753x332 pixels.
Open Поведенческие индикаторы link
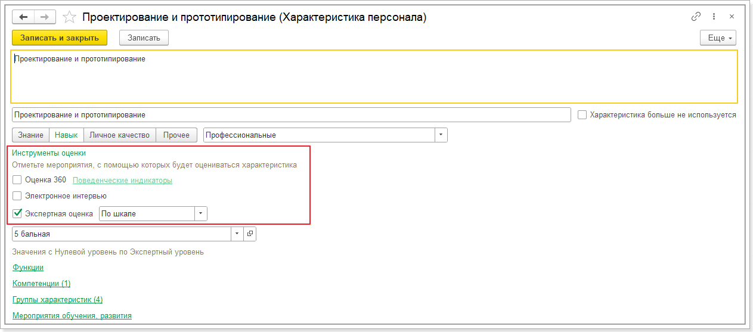click(122, 180)
